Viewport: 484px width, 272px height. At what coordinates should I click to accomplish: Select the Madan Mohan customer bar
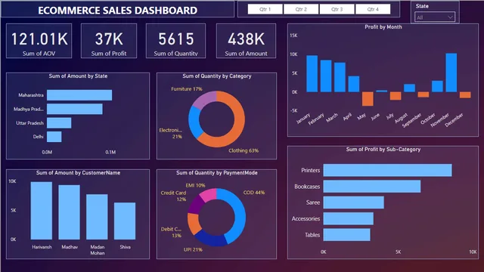click(97, 217)
